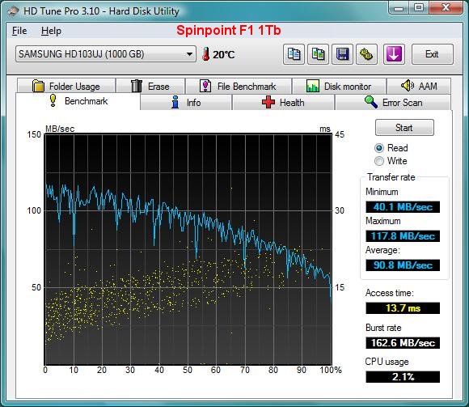Open the Help menu
Screen dimensions: 469x407
pos(51,31)
